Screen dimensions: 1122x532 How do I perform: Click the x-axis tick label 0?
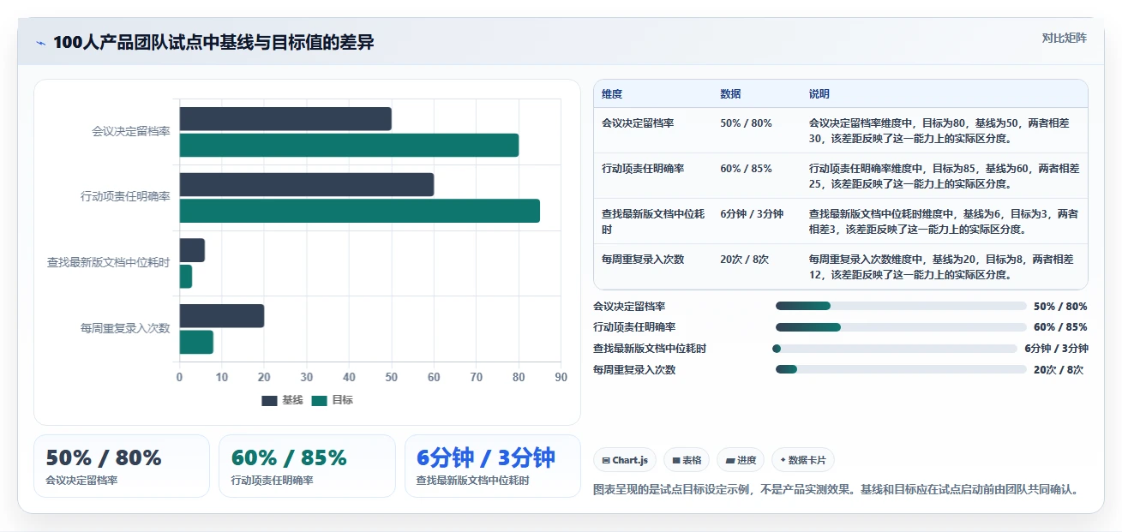[x=179, y=377]
